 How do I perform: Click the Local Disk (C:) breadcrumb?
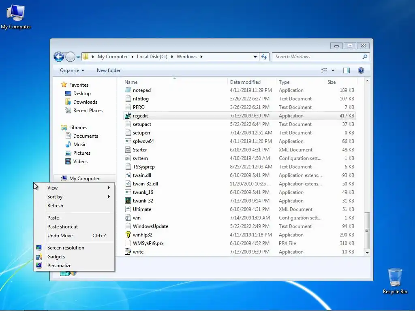click(152, 57)
